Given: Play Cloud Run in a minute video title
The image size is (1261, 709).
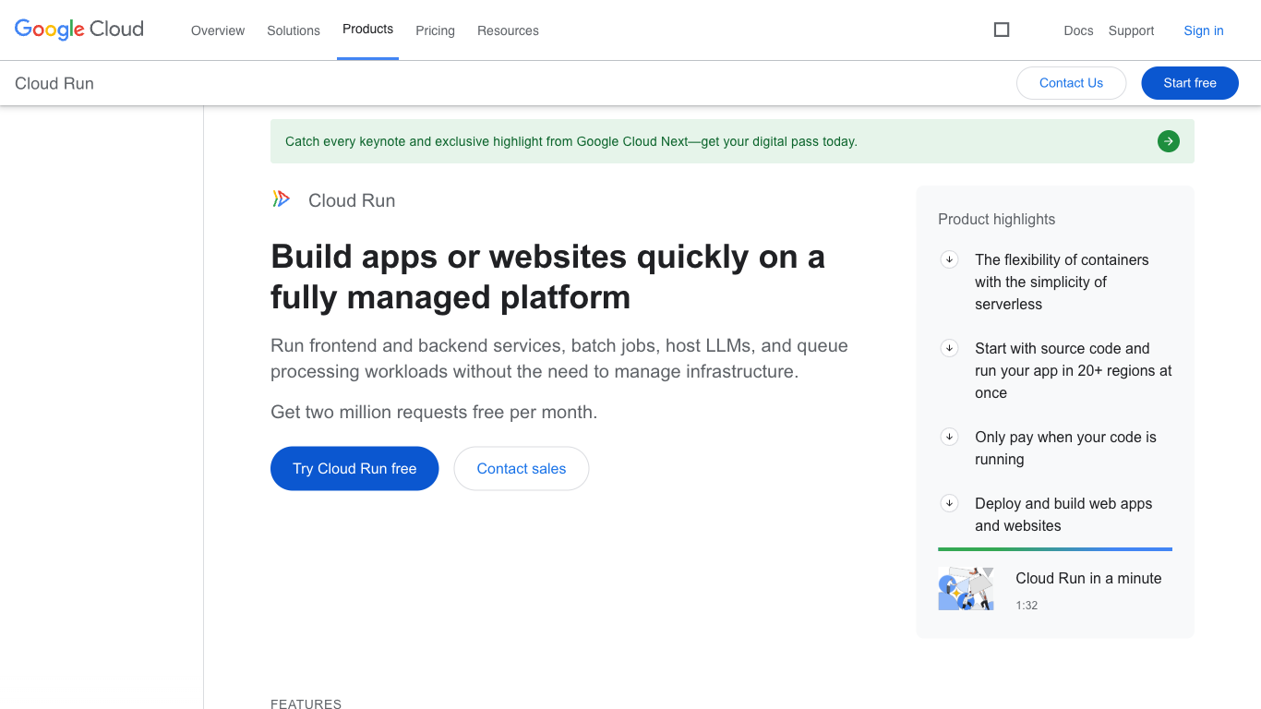Looking at the screenshot, I should [x=1088, y=578].
